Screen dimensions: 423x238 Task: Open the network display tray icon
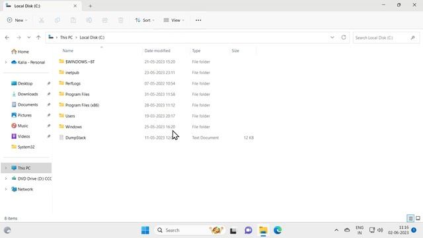pyautogui.click(x=372, y=230)
